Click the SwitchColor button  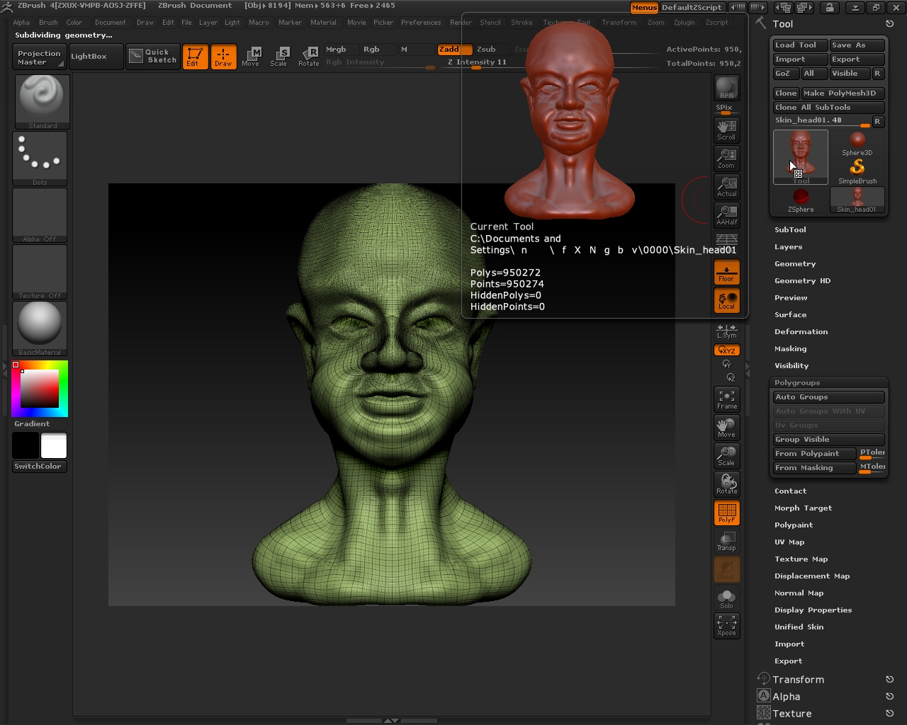coord(40,467)
